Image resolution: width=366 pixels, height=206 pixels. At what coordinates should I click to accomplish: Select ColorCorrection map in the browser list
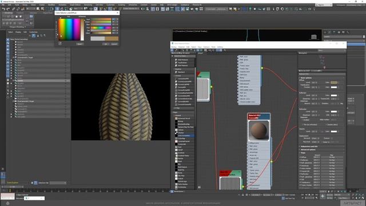tap(184, 136)
